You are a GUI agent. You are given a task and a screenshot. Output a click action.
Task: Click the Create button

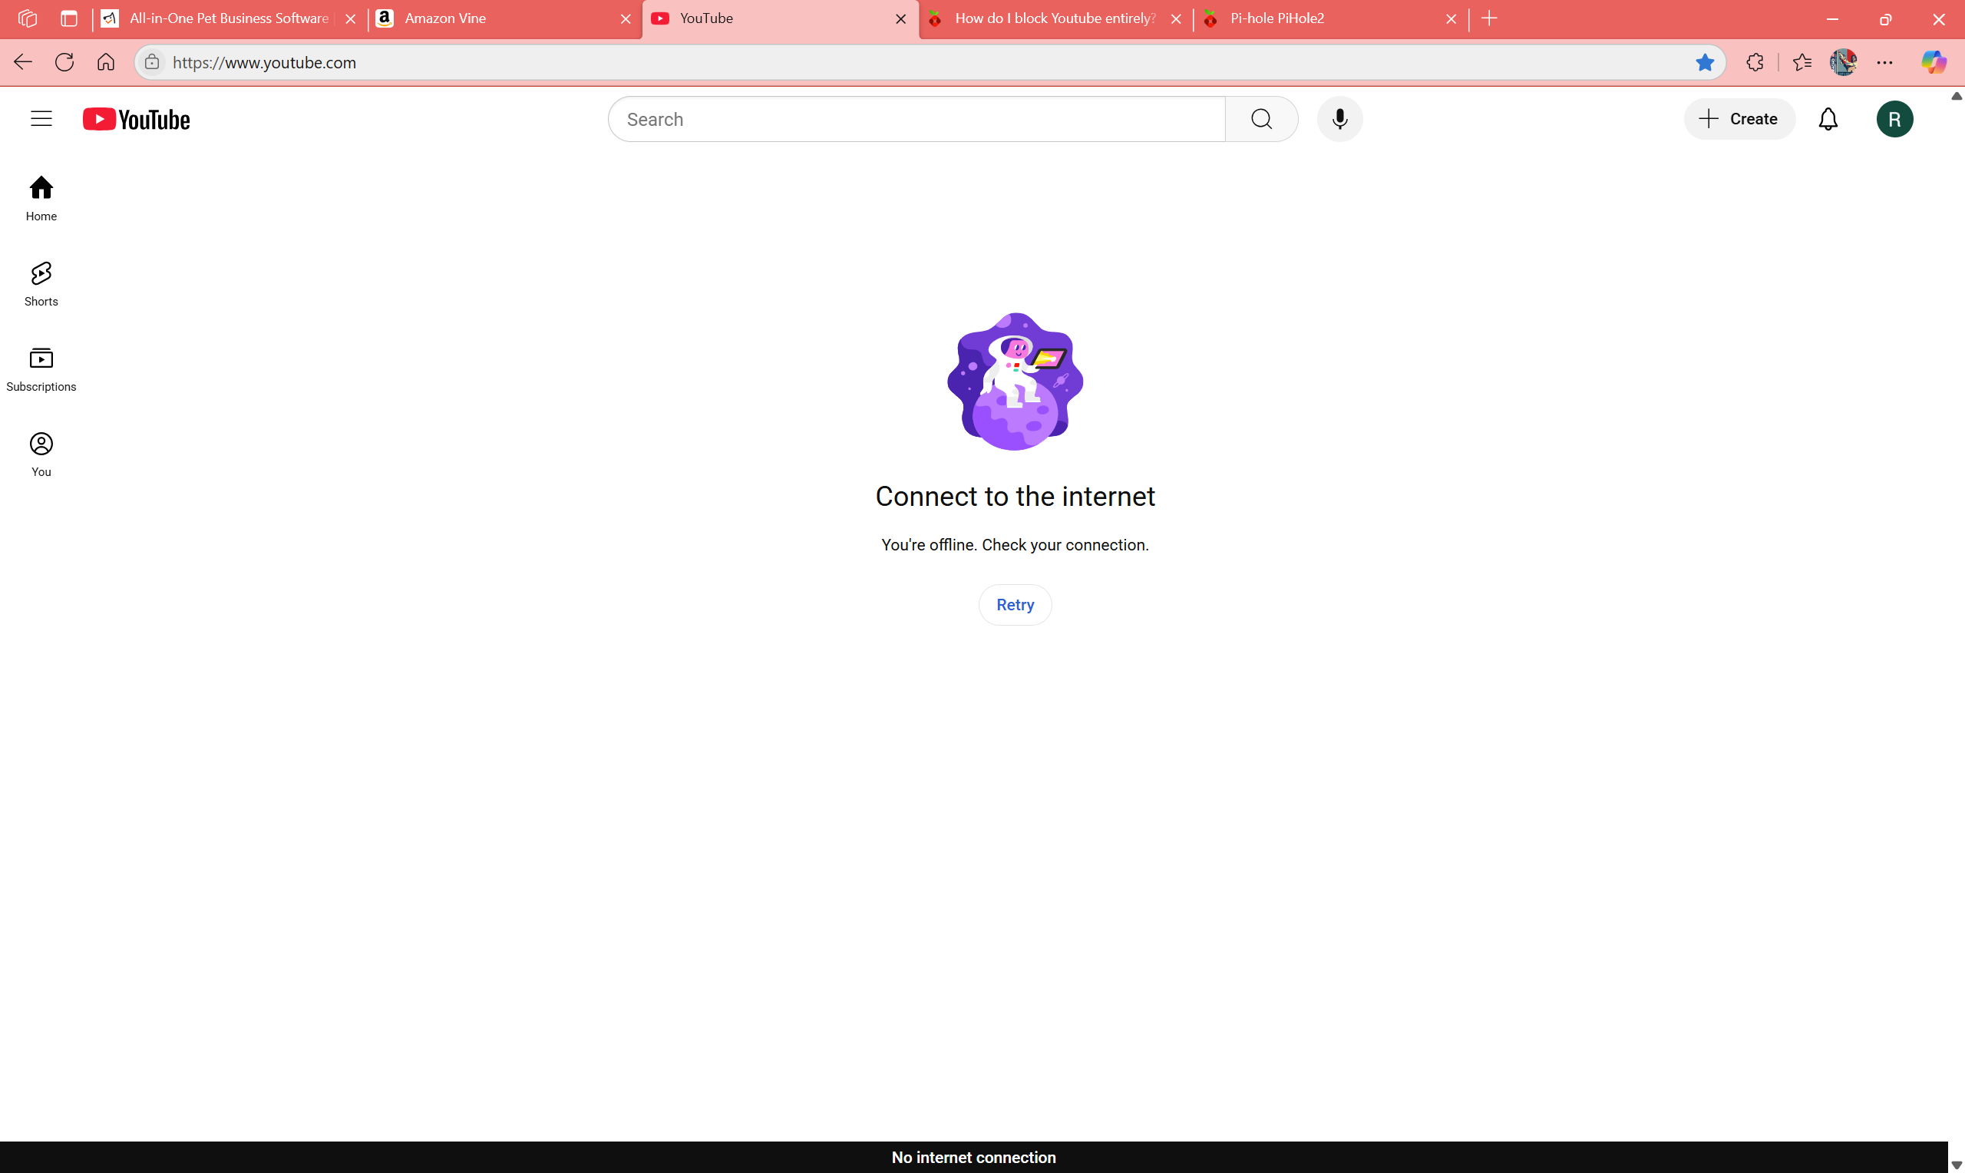click(x=1739, y=119)
